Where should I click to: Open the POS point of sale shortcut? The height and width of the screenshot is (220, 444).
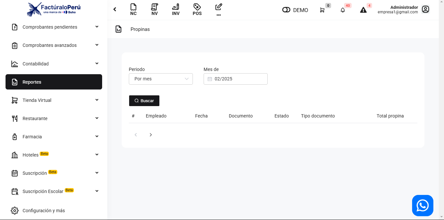tap(197, 9)
